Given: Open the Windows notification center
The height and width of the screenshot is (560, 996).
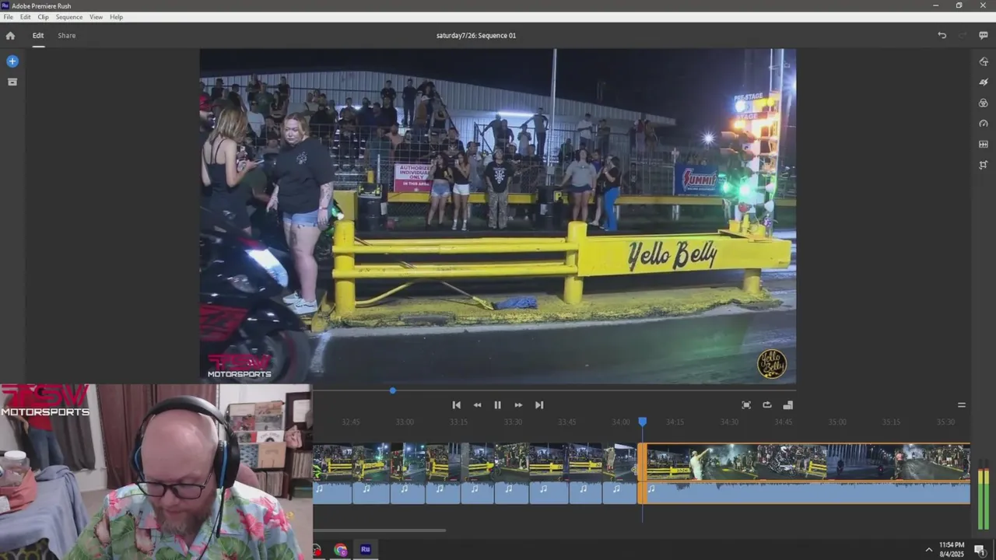Looking at the screenshot, I should tap(980, 550).
